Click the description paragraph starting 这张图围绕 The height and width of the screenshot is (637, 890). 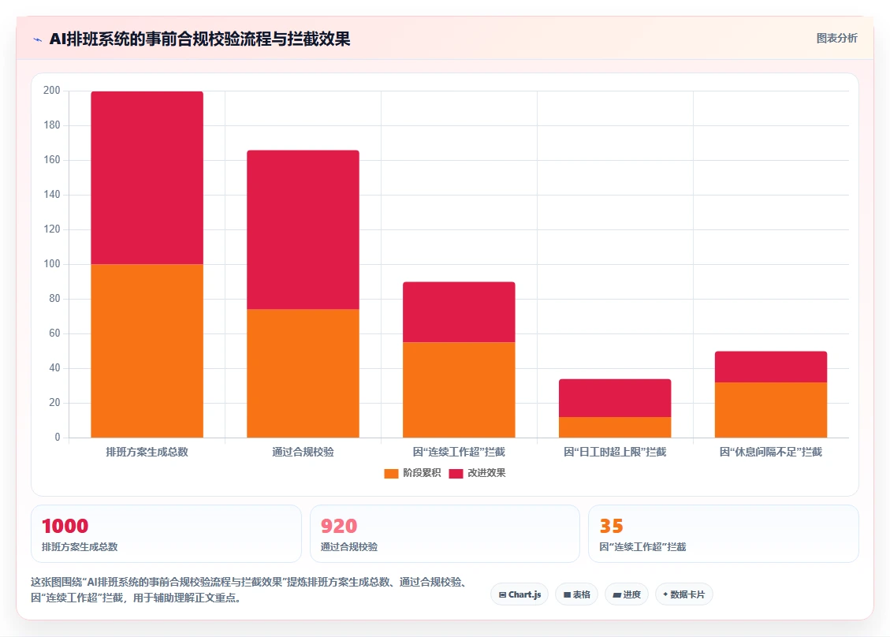point(250,590)
